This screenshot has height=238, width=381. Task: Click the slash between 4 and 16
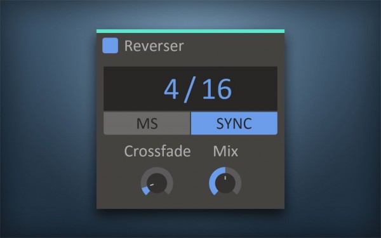point(189,90)
